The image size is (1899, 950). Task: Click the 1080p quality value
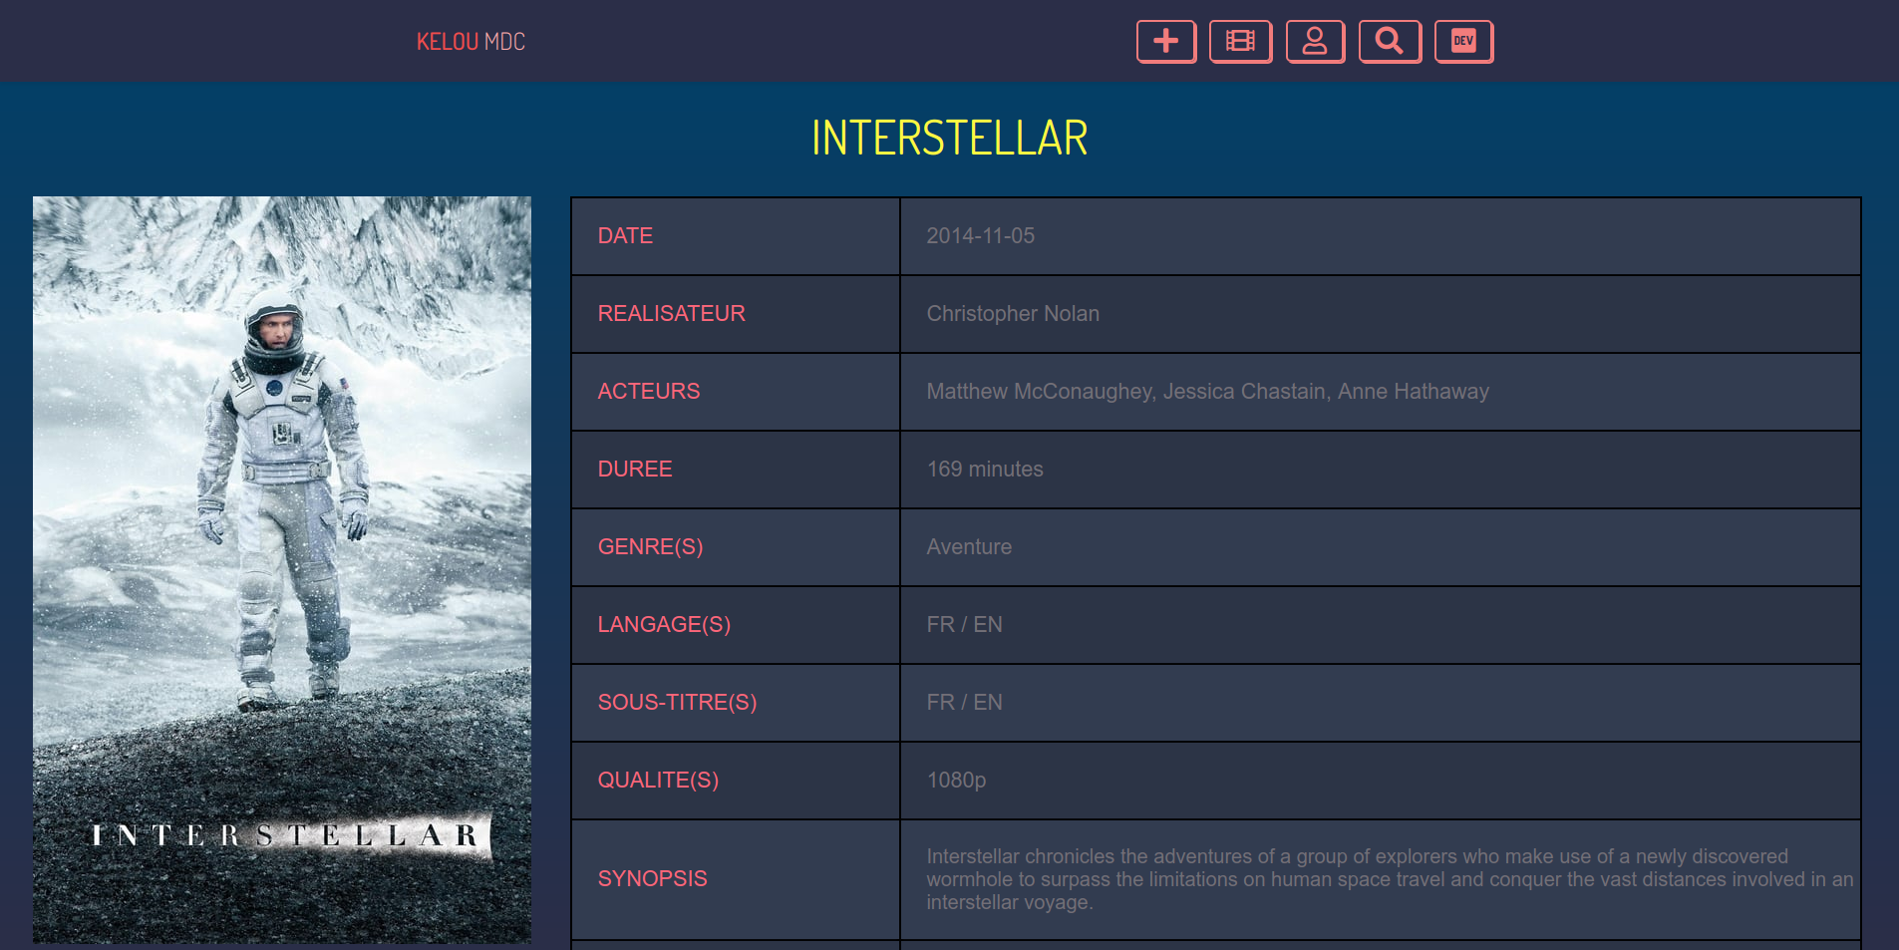956,781
